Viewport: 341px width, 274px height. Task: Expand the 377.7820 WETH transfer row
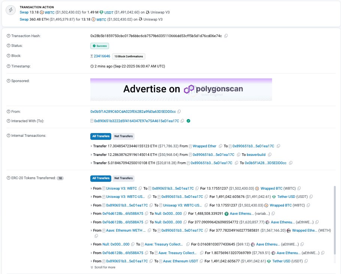click(x=91, y=231)
